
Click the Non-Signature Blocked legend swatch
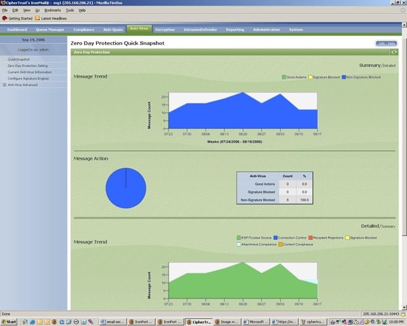pos(344,77)
